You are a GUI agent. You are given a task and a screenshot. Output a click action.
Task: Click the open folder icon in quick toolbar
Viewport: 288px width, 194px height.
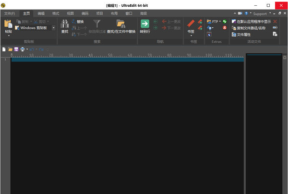click(10, 49)
